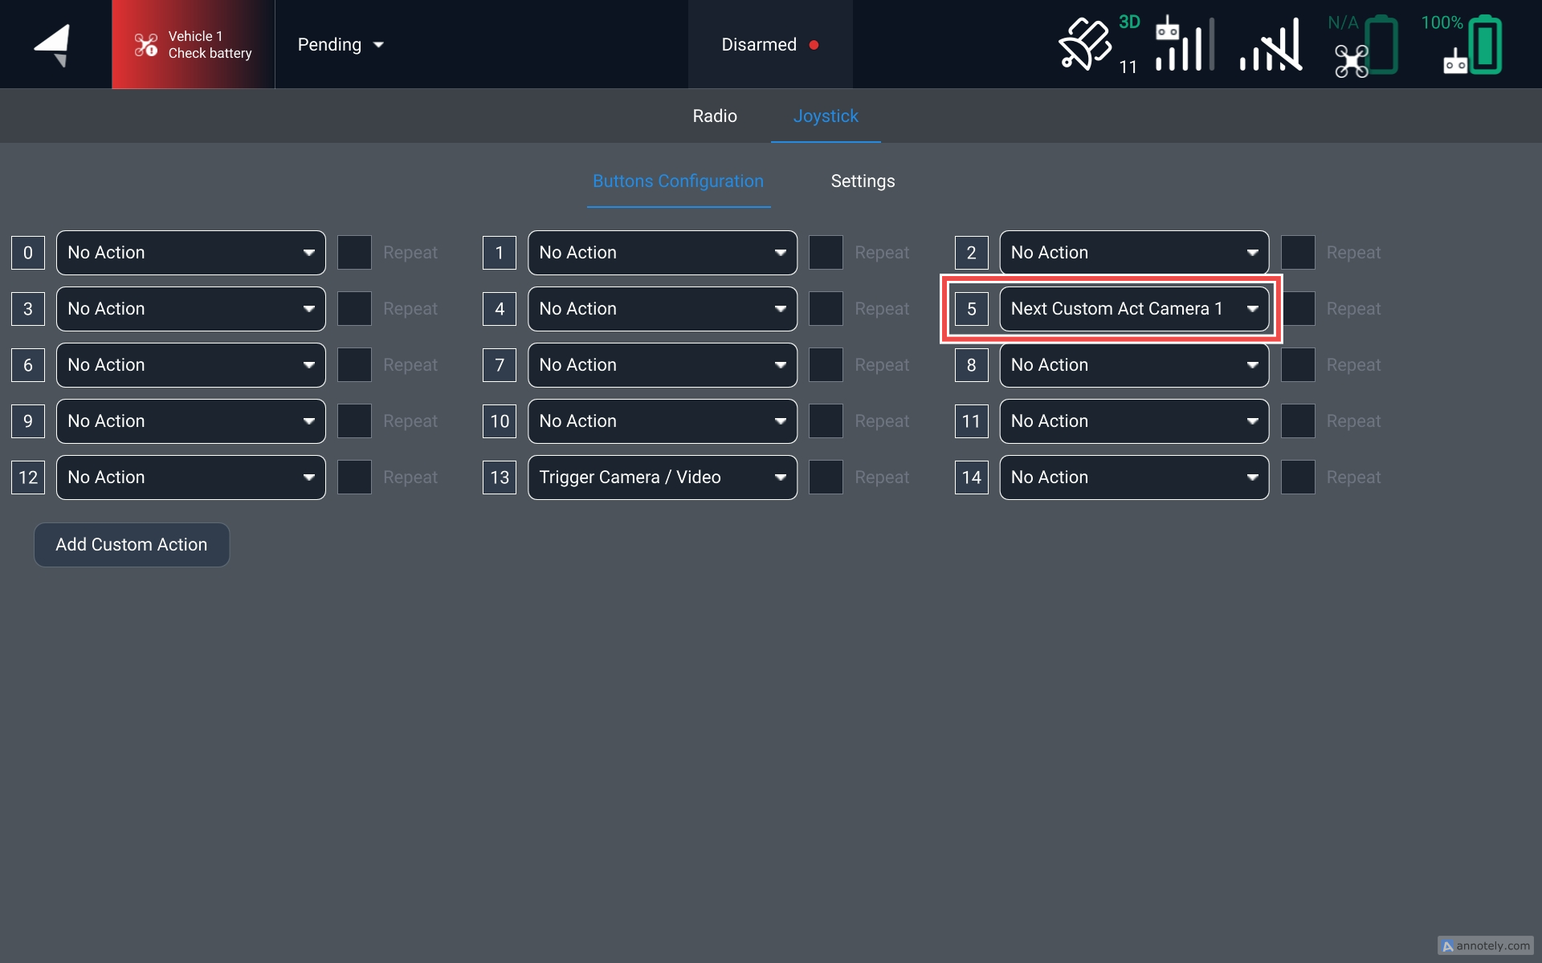Screen dimensions: 1542x963
Task: Click the Vehicle 1 check battery warning icon
Action: point(145,45)
